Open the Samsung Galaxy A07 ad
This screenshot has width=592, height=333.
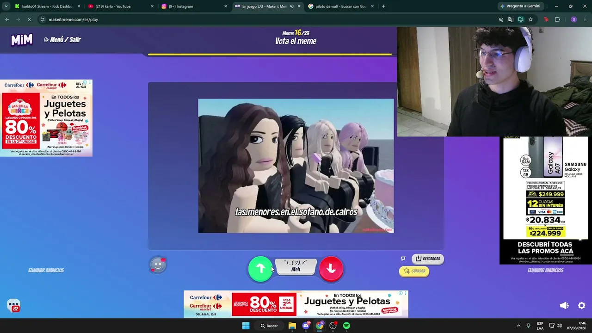tap(546, 200)
